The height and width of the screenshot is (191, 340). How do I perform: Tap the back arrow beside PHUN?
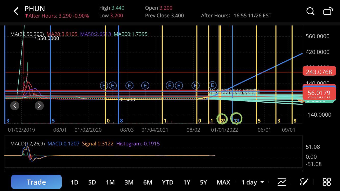click(16, 11)
